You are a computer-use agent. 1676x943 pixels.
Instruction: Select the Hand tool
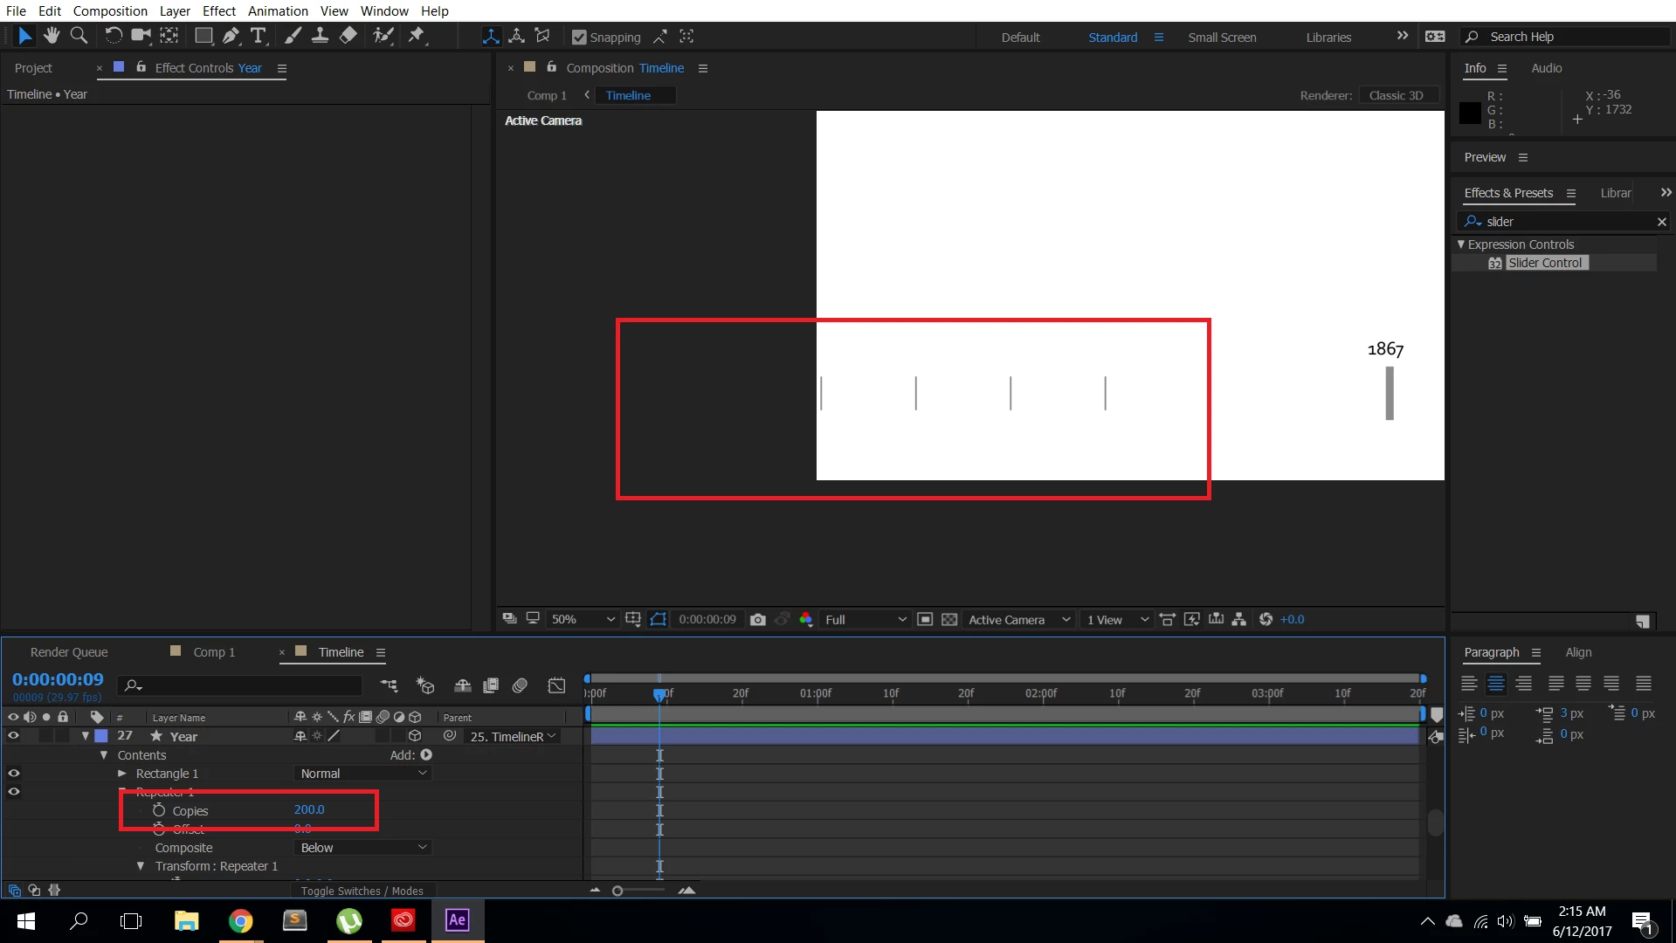click(x=52, y=36)
